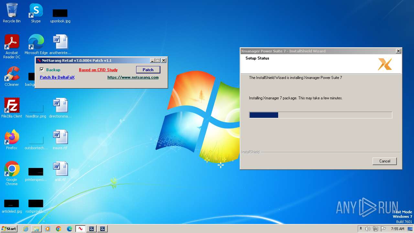Screen dimensions: 414x233
Task: Uncheck the Backup checkbox
Action: pyautogui.click(x=42, y=70)
